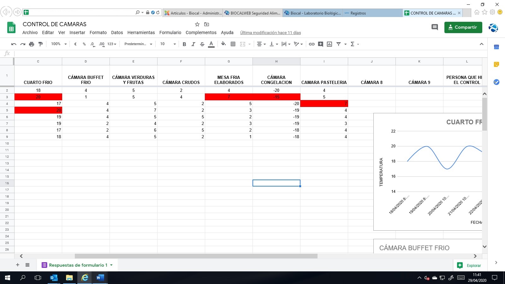
Task: Toggle strikethrough formatting
Action: [x=202, y=44]
